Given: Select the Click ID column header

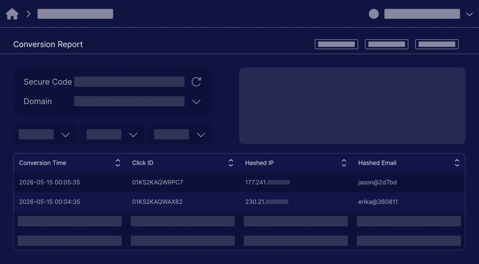Looking at the screenshot, I should (143, 163).
